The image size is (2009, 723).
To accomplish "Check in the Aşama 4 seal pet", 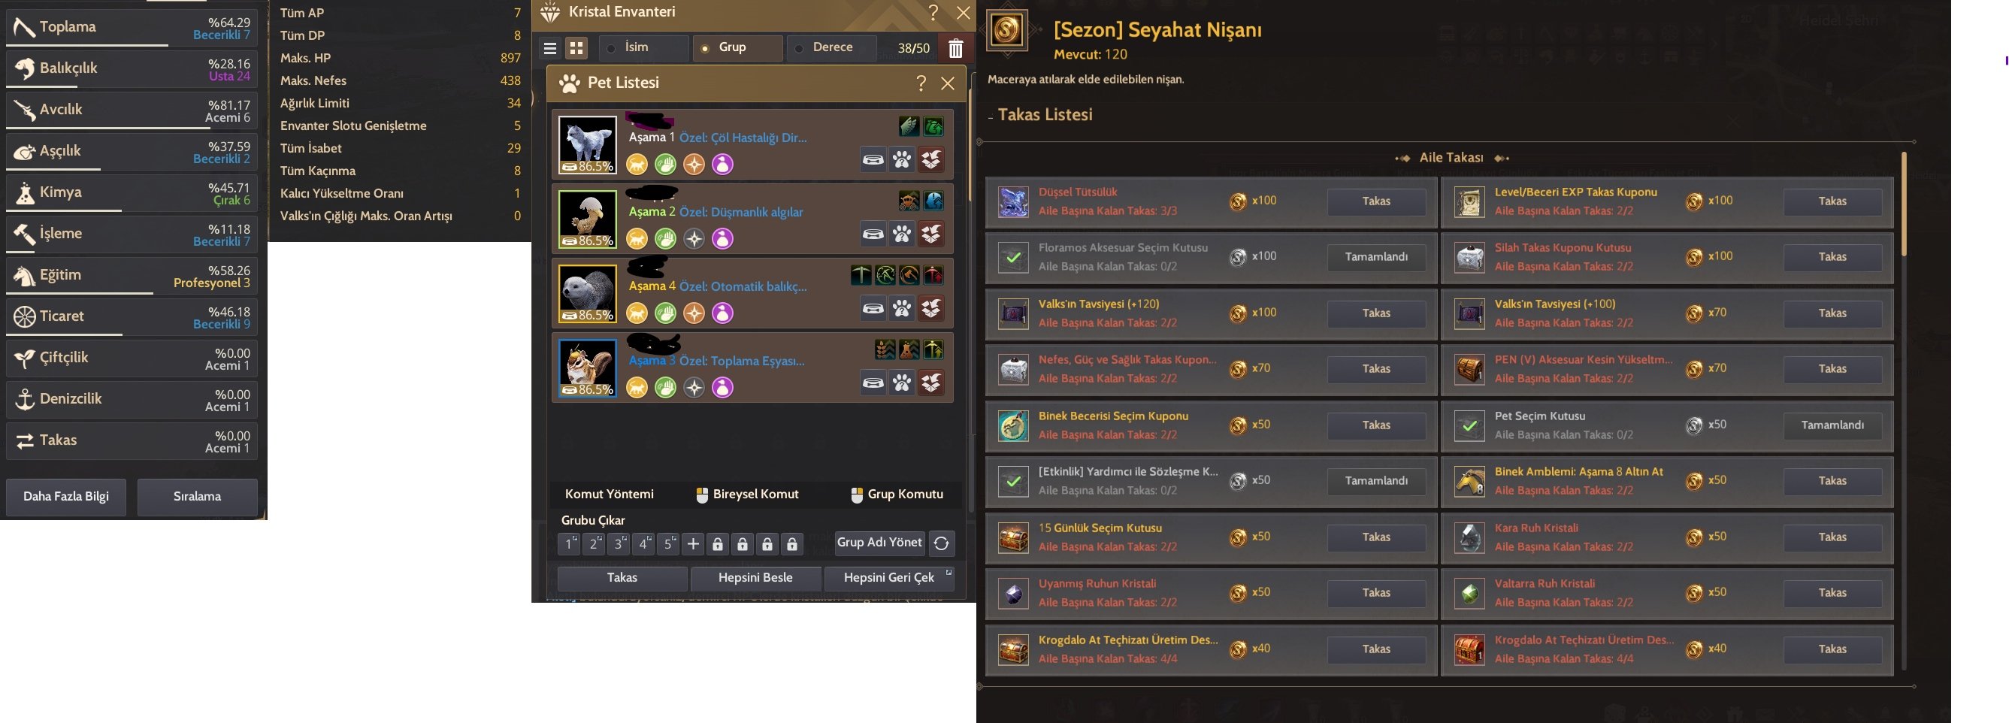I will click(x=931, y=309).
